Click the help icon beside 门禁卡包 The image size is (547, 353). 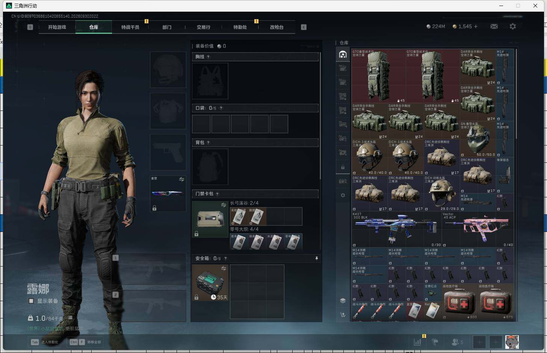click(217, 194)
